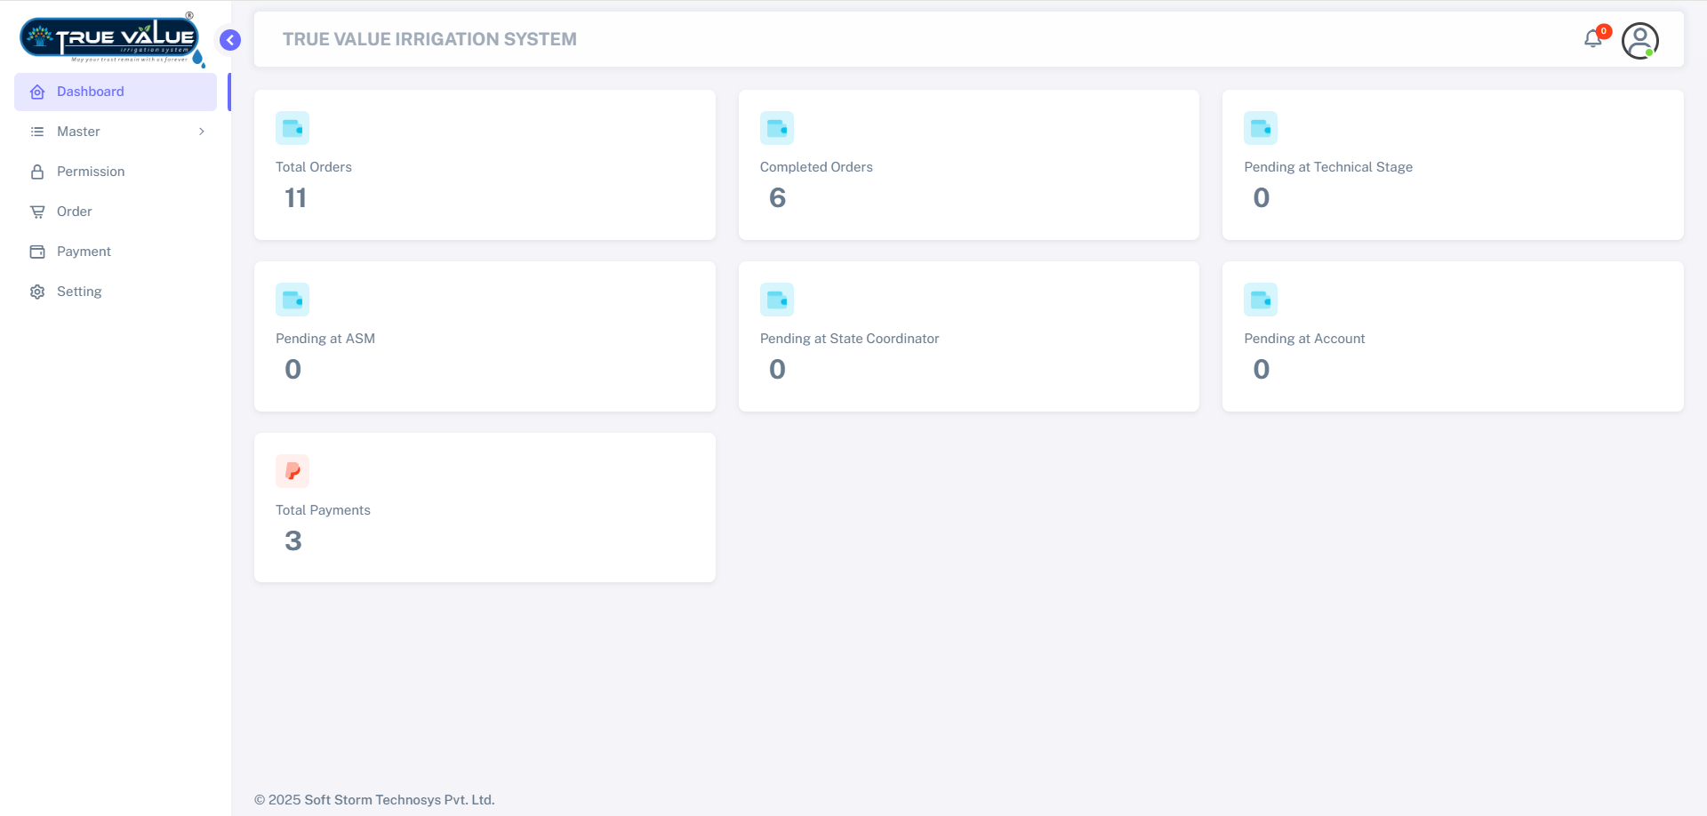Click the Completed Orders card icon
Image resolution: width=1707 pixels, height=816 pixels.
(777, 127)
